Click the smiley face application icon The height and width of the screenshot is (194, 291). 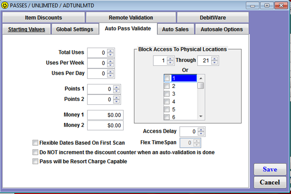(x=5, y=5)
